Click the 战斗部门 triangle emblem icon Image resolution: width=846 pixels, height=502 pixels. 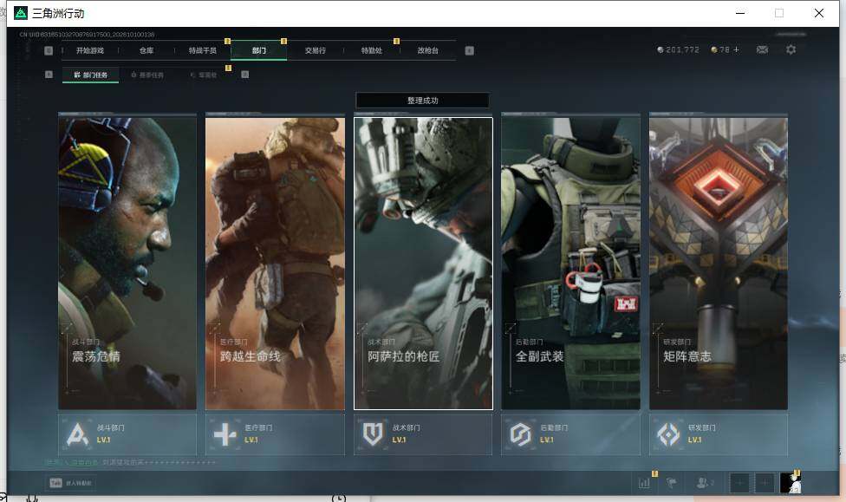(77, 434)
